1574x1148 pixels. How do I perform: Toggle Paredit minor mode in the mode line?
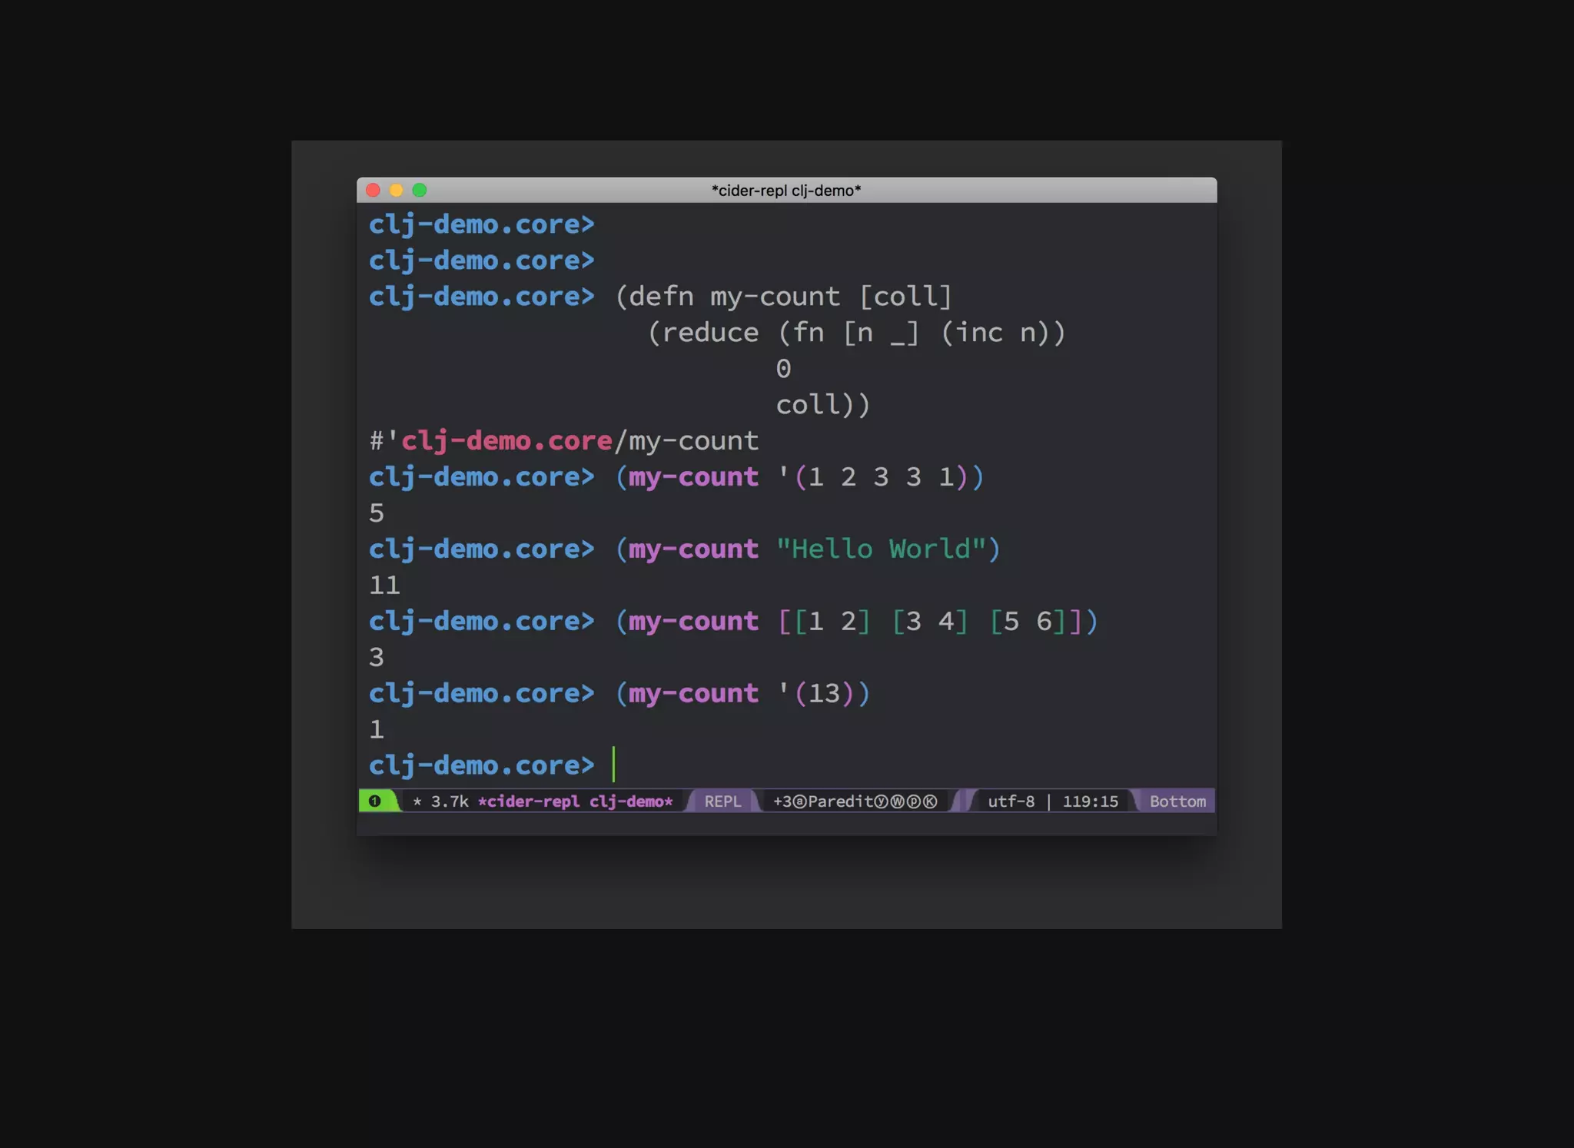click(x=842, y=801)
